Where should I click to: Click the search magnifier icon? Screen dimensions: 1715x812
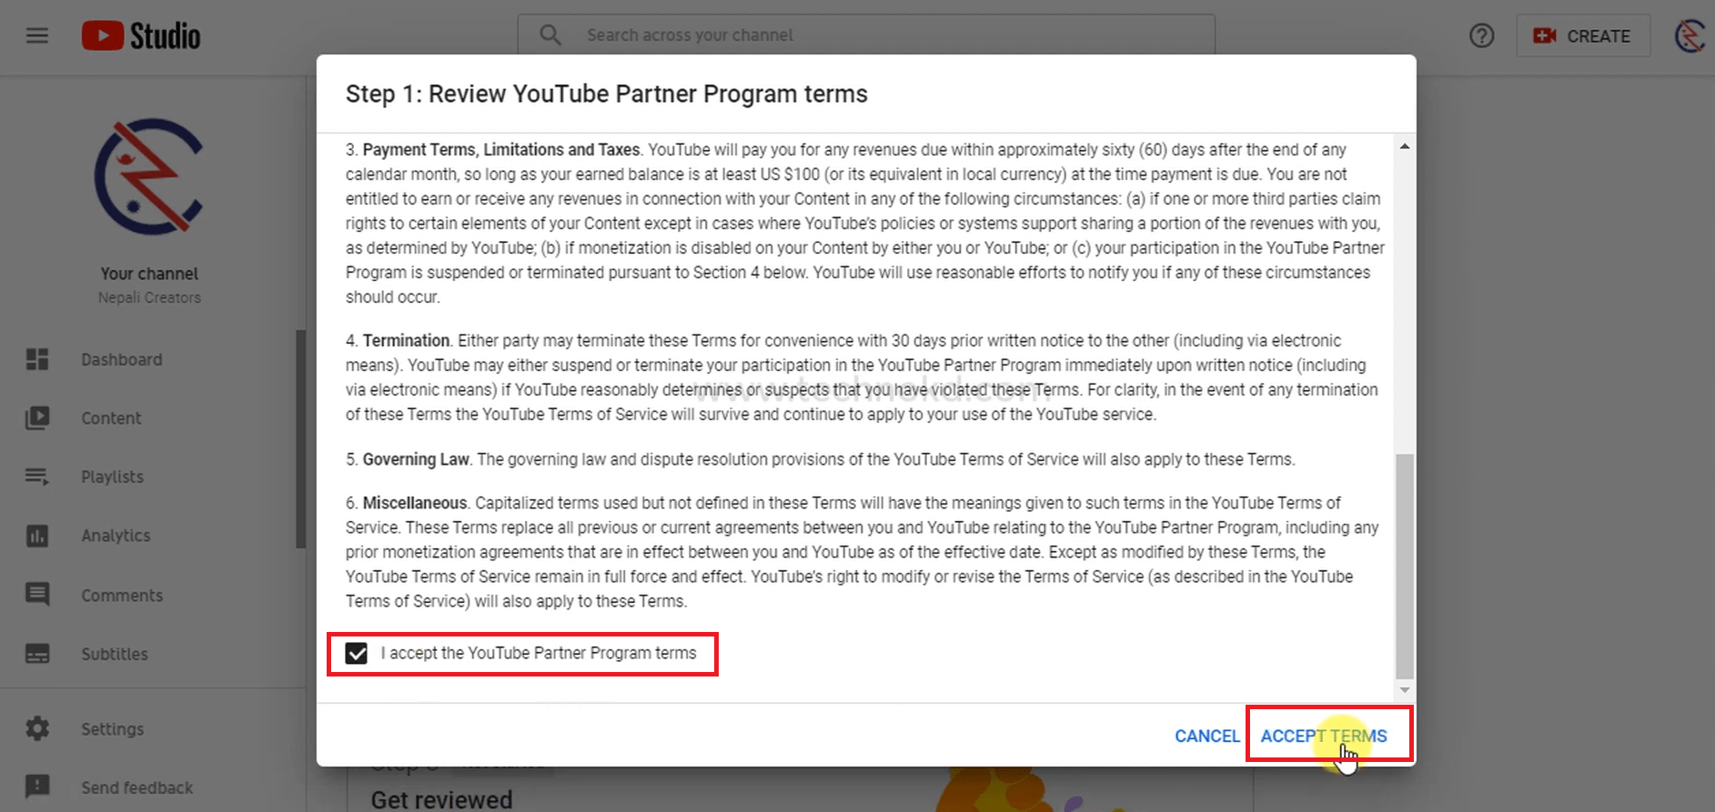point(550,35)
